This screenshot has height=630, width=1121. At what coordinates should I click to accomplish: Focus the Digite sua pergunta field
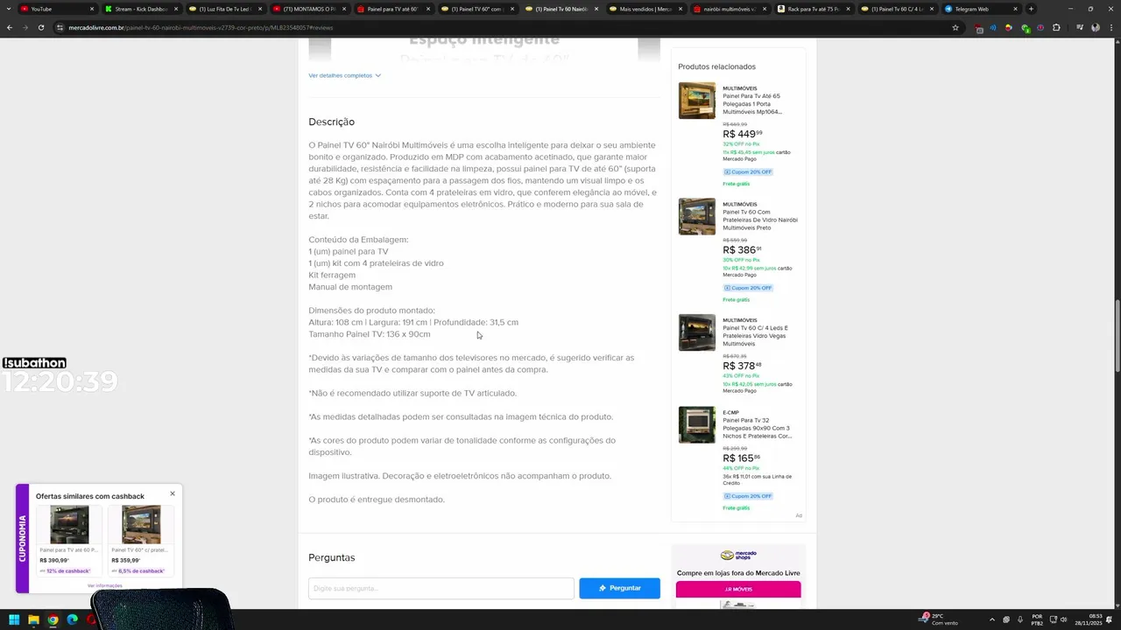pyautogui.click(x=441, y=588)
